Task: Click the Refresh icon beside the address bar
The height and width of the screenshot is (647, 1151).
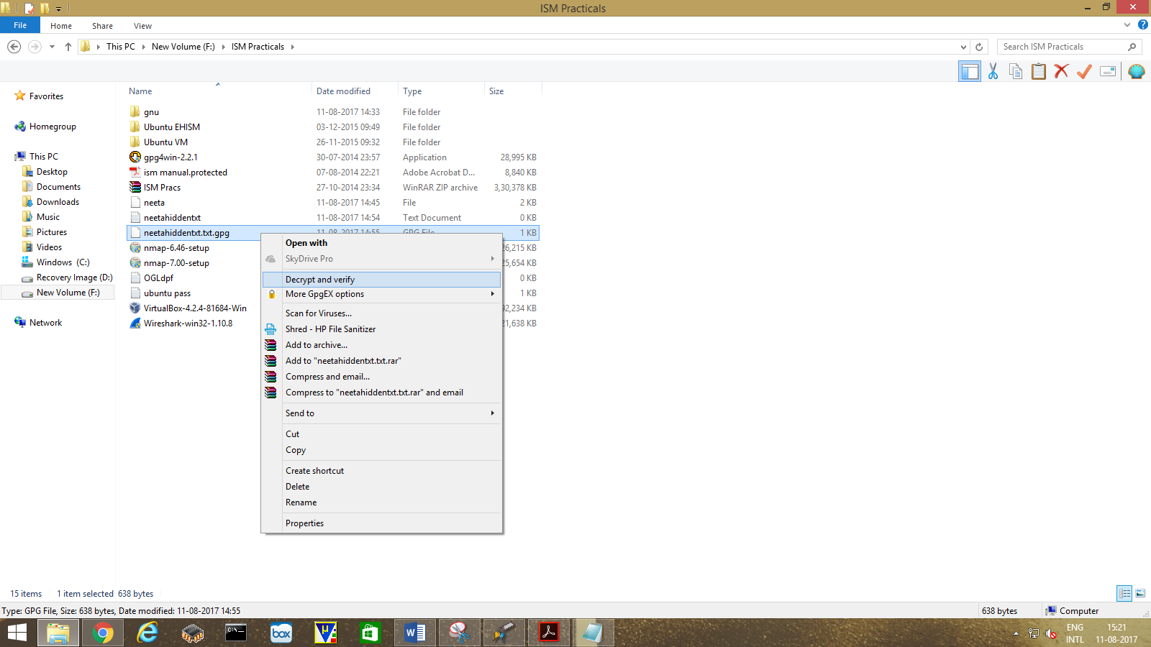Action: tap(979, 47)
